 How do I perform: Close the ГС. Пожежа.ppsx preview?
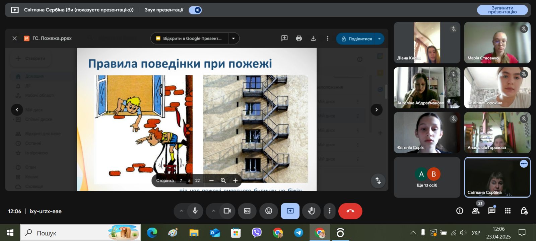[x=14, y=38]
